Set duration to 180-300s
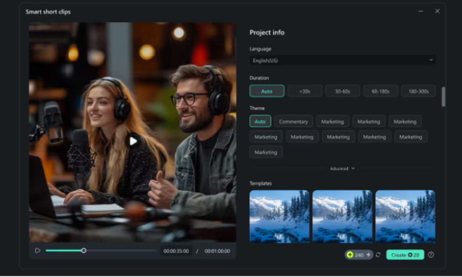This screenshot has width=462, height=277. [418, 91]
